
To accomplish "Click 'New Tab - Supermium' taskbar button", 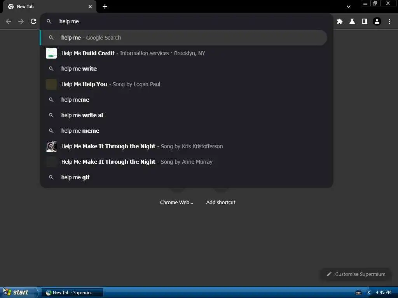I will click(72, 293).
